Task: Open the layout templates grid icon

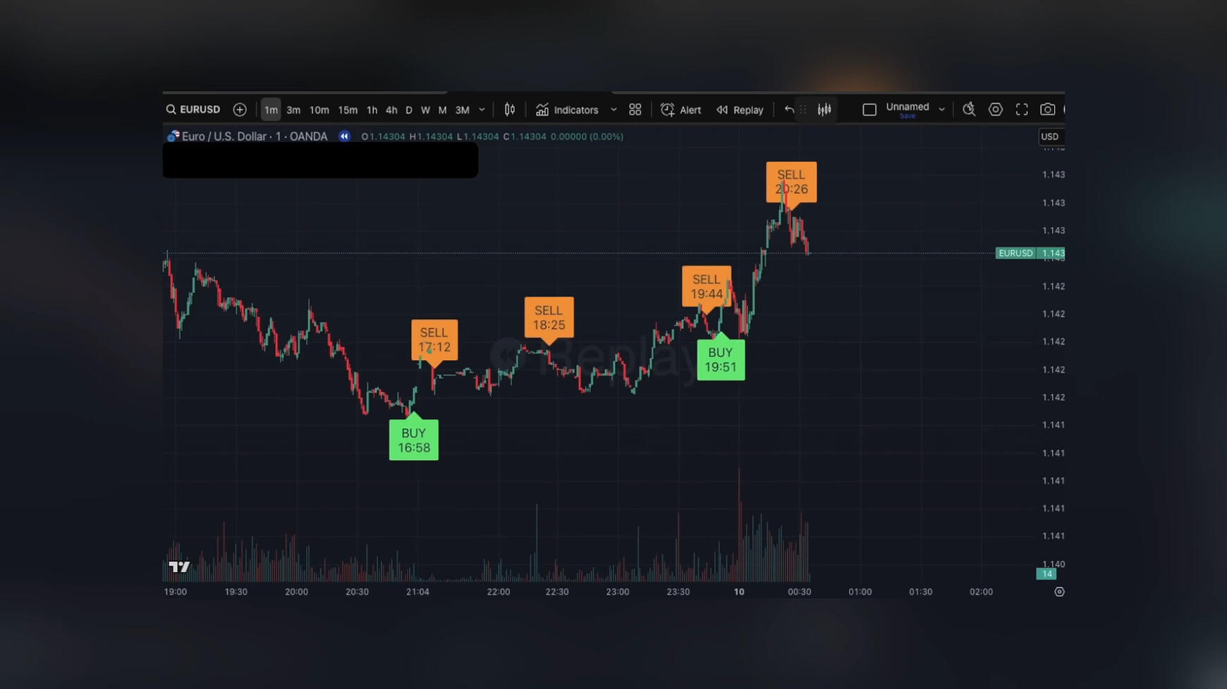Action: 635,110
